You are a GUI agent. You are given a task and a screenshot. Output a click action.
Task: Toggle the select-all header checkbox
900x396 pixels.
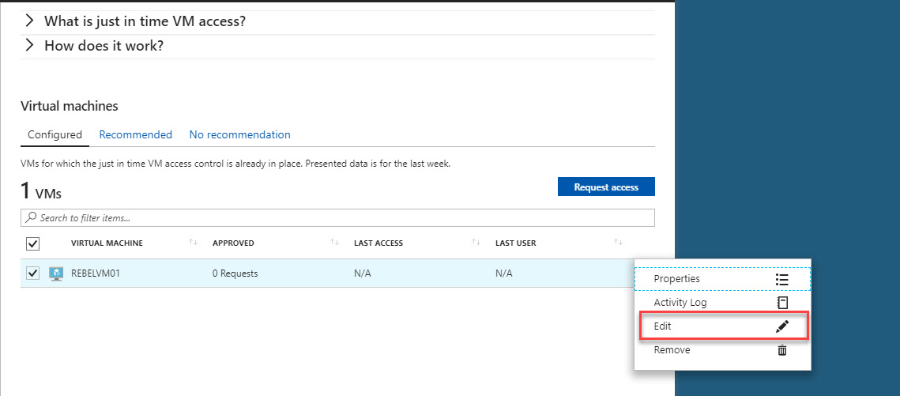[32, 244]
